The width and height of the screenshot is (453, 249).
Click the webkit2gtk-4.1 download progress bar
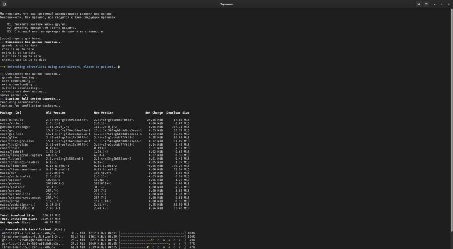click(152, 233)
